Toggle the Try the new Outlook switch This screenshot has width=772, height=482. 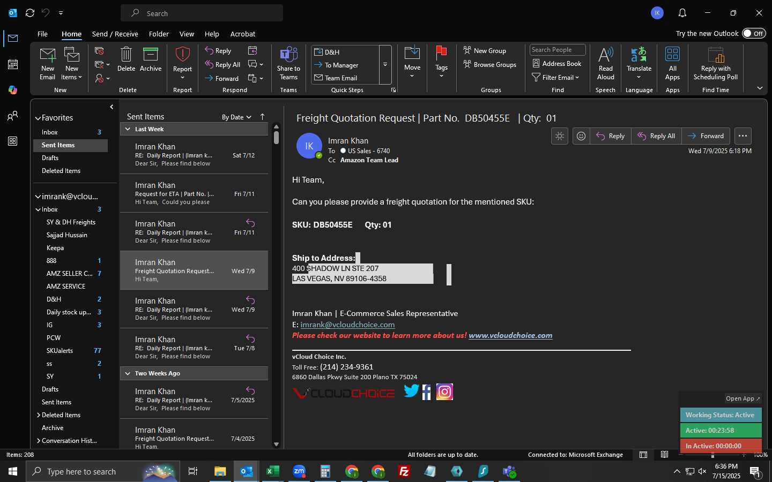[x=754, y=34]
